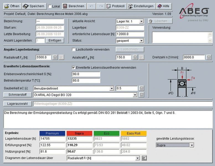Toggle Erweiterte Lebensdauertheorie verwenden checkbox

[x=74, y=68]
